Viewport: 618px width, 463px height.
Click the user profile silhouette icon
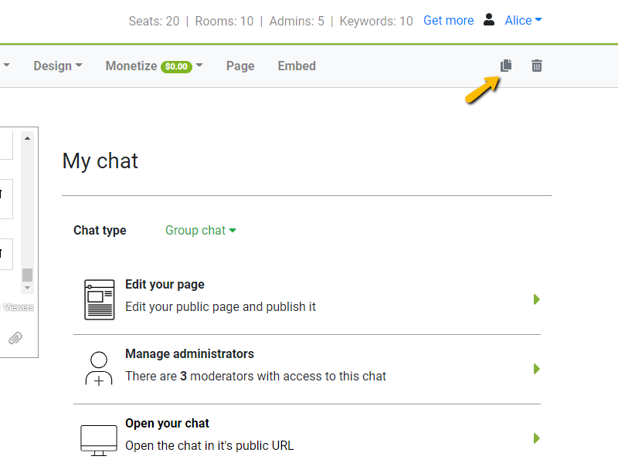[x=489, y=20]
